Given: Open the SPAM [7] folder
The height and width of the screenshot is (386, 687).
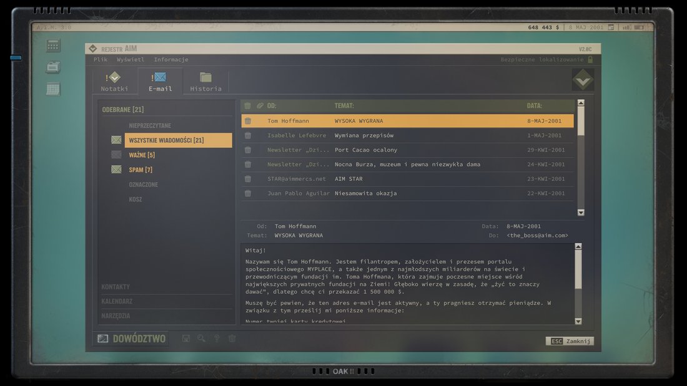Looking at the screenshot, I should tap(140, 170).
